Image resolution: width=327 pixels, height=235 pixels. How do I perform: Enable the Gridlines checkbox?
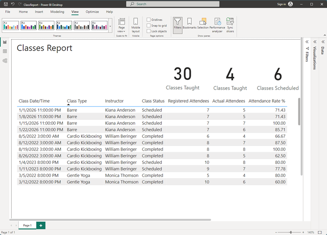[148, 20]
